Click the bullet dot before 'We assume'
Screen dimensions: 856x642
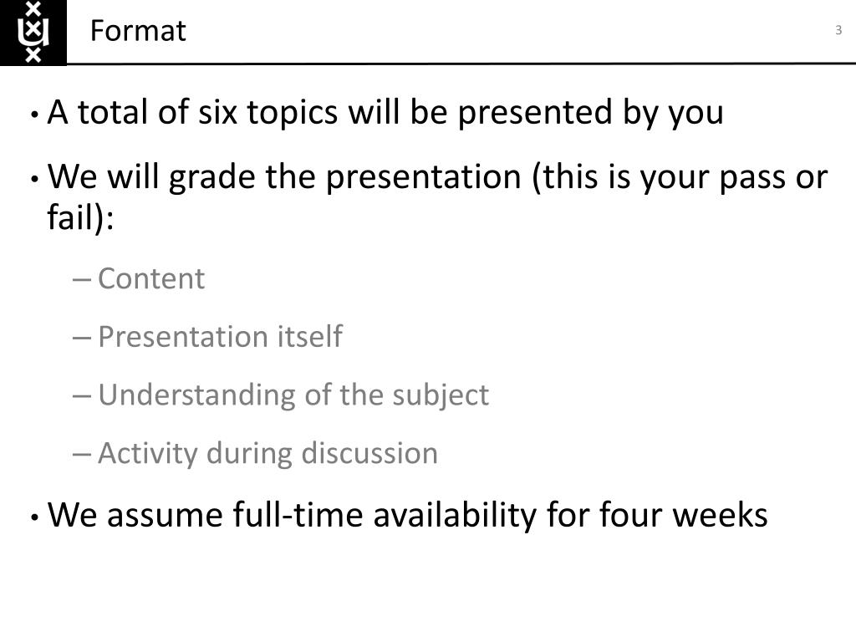coord(35,517)
